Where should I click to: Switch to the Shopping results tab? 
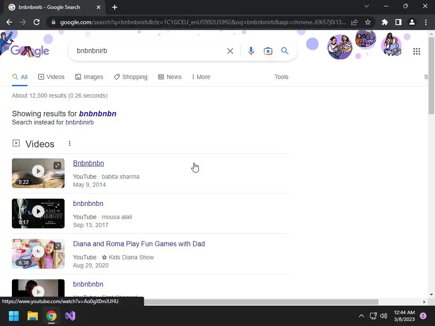pos(131,77)
